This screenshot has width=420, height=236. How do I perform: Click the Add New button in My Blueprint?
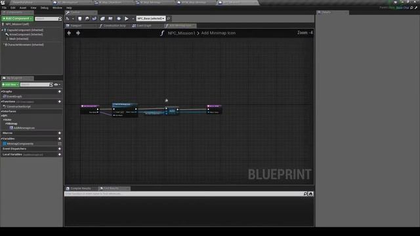10,85
